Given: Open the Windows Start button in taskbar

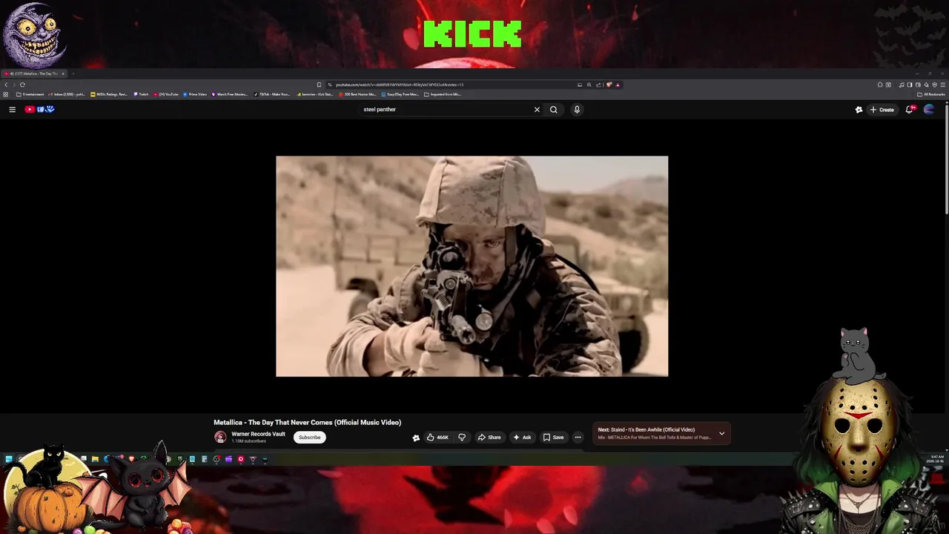Looking at the screenshot, I should pyautogui.click(x=8, y=459).
